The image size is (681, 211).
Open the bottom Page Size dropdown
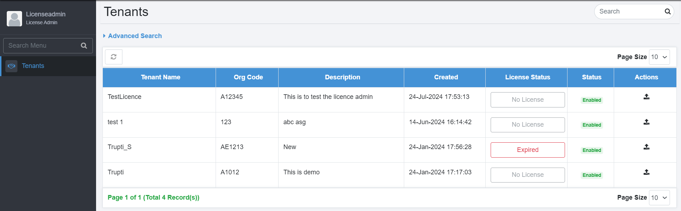(x=659, y=198)
